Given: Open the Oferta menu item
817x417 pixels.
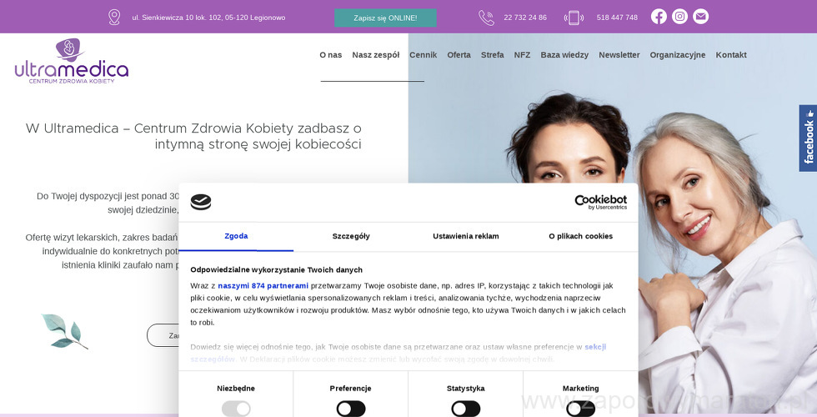Looking at the screenshot, I should click(x=459, y=55).
